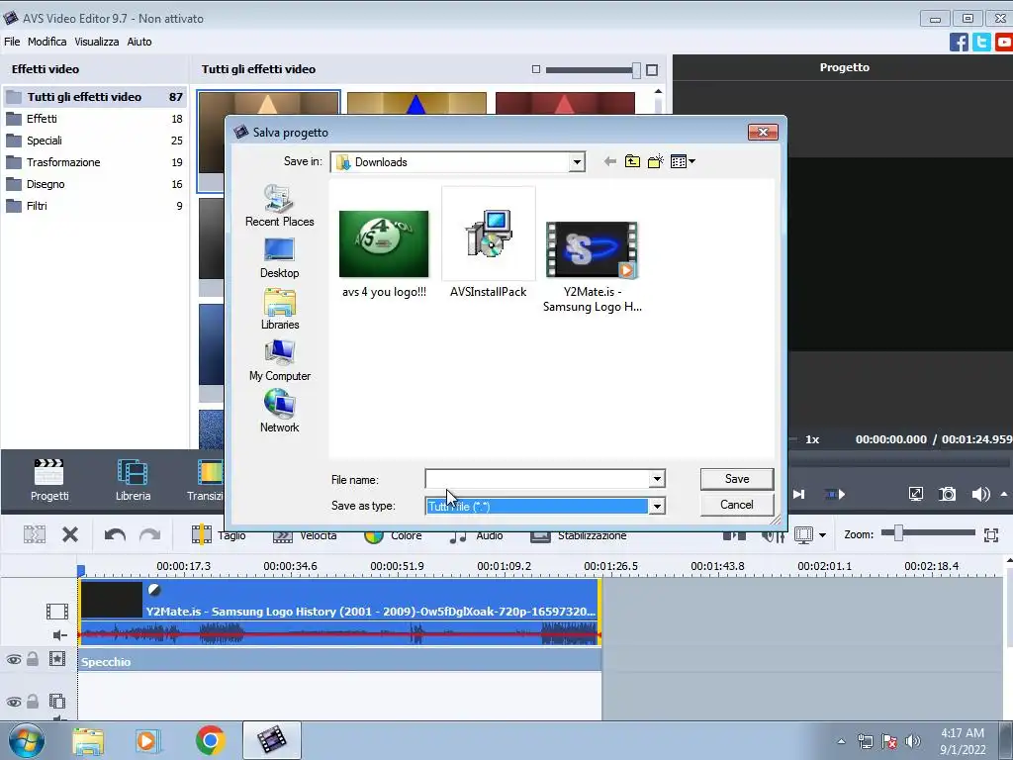This screenshot has width=1013, height=760.
Task: Select the Trasformazione category
Action: [95, 162]
